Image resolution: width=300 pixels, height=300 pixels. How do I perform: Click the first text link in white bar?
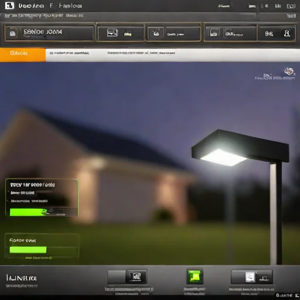[69, 53]
